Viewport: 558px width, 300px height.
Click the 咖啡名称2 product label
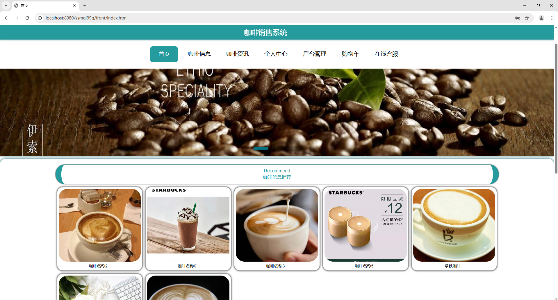click(98, 266)
